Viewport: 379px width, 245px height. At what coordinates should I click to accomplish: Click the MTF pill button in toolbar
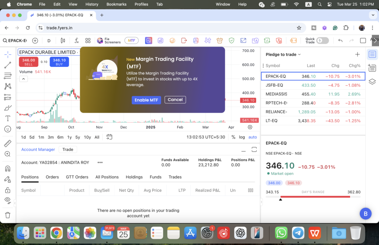point(131,41)
